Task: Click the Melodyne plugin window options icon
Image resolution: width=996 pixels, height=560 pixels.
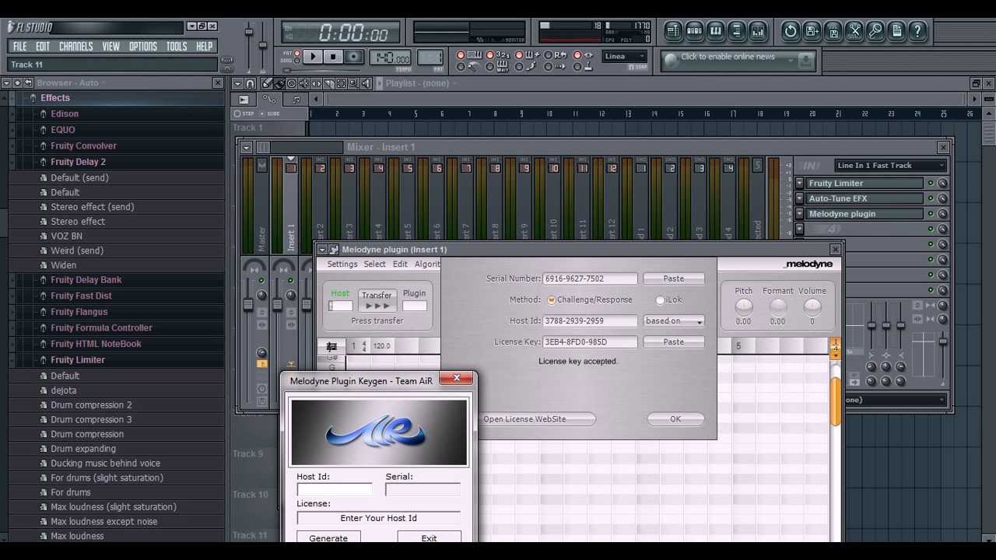Action: coord(322,250)
